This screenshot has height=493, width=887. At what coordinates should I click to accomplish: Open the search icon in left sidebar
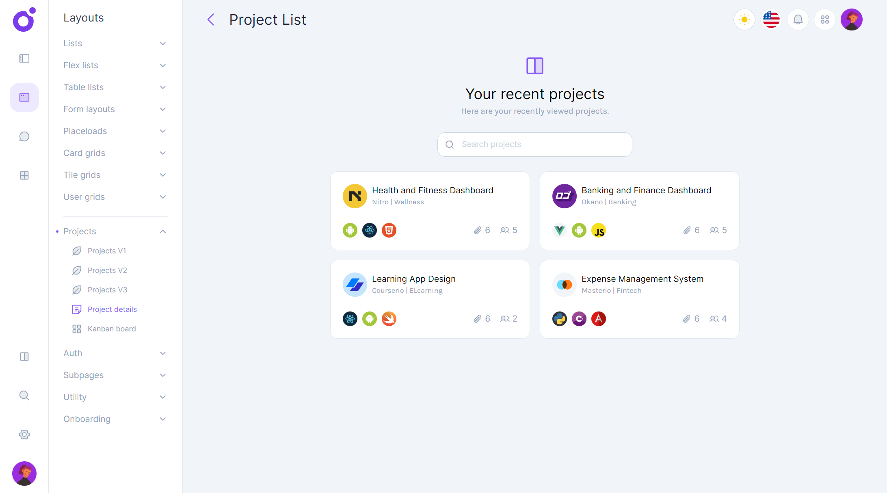pyautogui.click(x=24, y=395)
